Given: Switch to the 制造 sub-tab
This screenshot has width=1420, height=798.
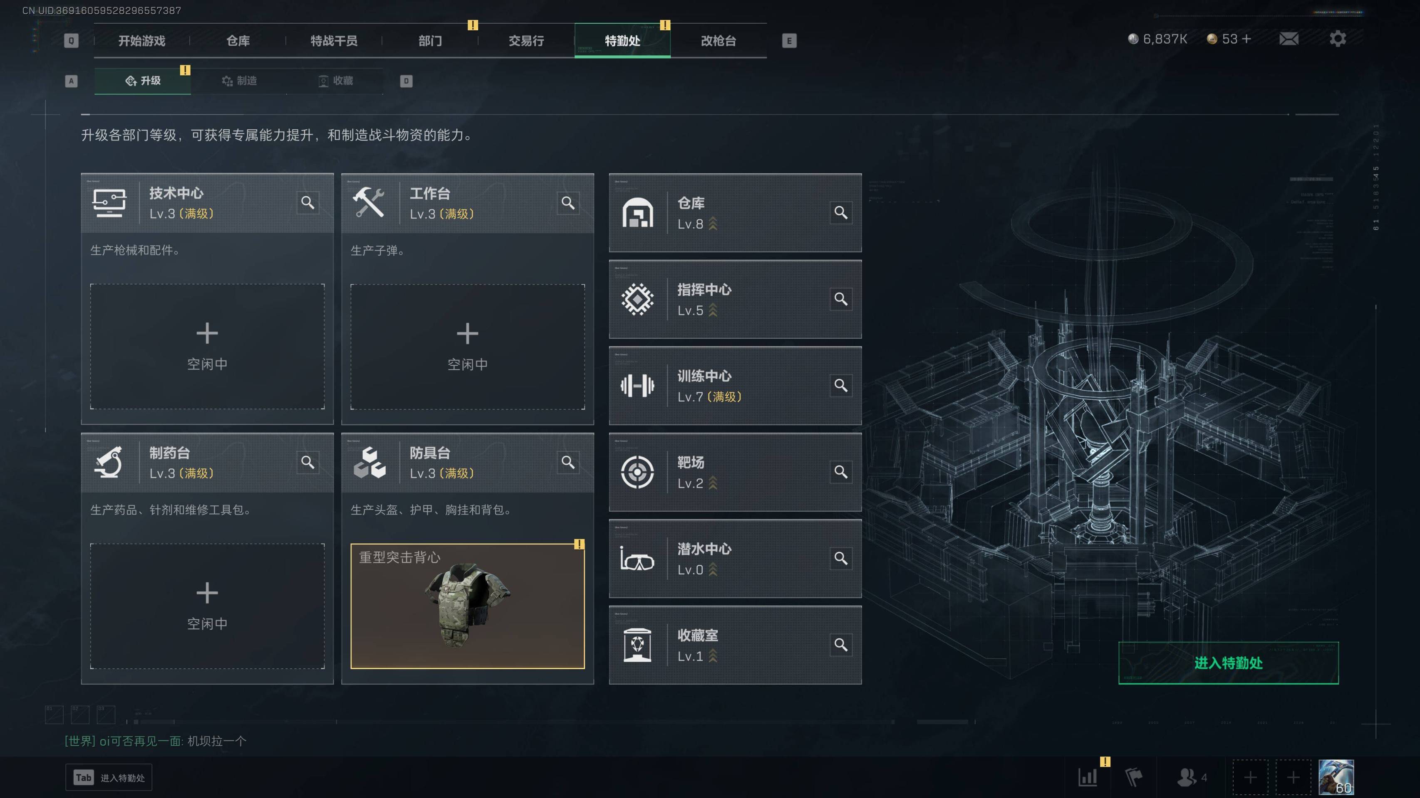Looking at the screenshot, I should coord(239,81).
